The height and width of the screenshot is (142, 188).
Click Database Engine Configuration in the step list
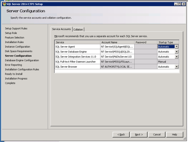pyautogui.click(x=22, y=60)
